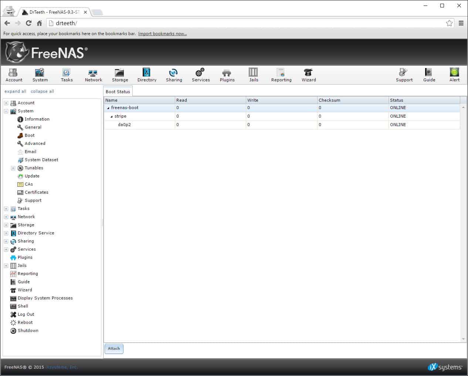Open Update in the System tree
Image resolution: width=468 pixels, height=376 pixels.
point(28,176)
